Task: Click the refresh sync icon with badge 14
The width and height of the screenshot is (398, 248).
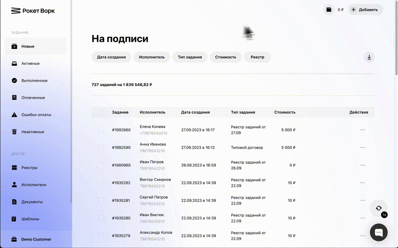Action: tap(379, 208)
